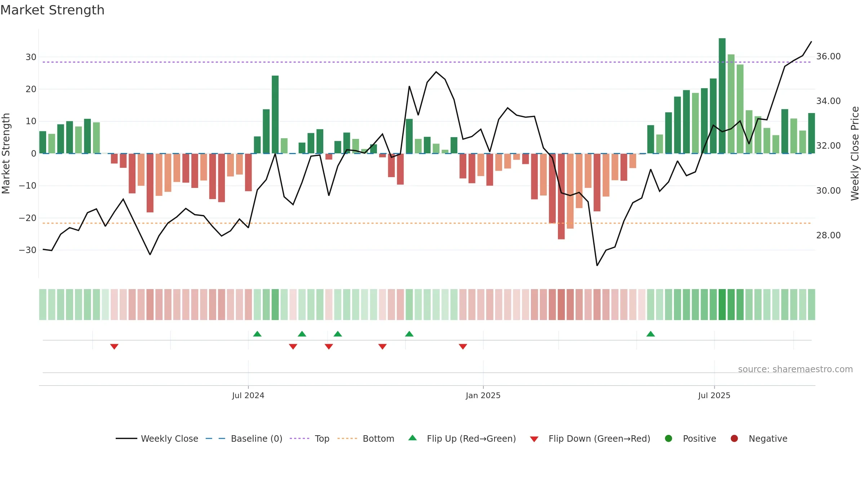The width and height of the screenshot is (865, 486).
Task: Click the last heatmap cell at far right
Action: 812,305
